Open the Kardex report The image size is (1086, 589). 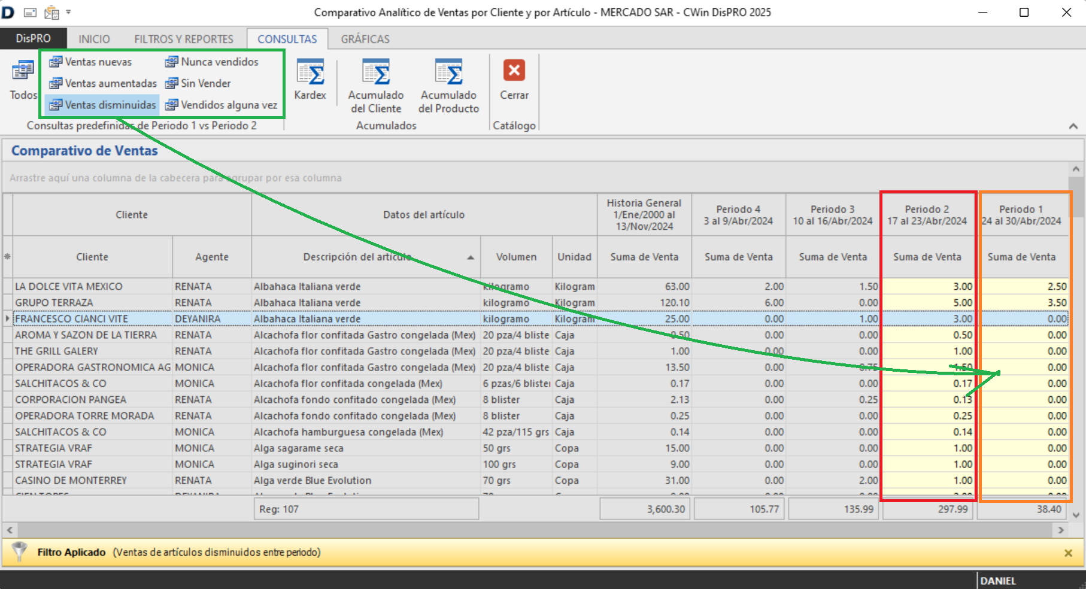tap(310, 80)
